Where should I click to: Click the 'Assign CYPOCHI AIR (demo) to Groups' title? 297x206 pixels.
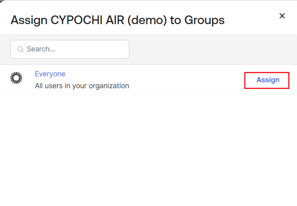coord(117,20)
